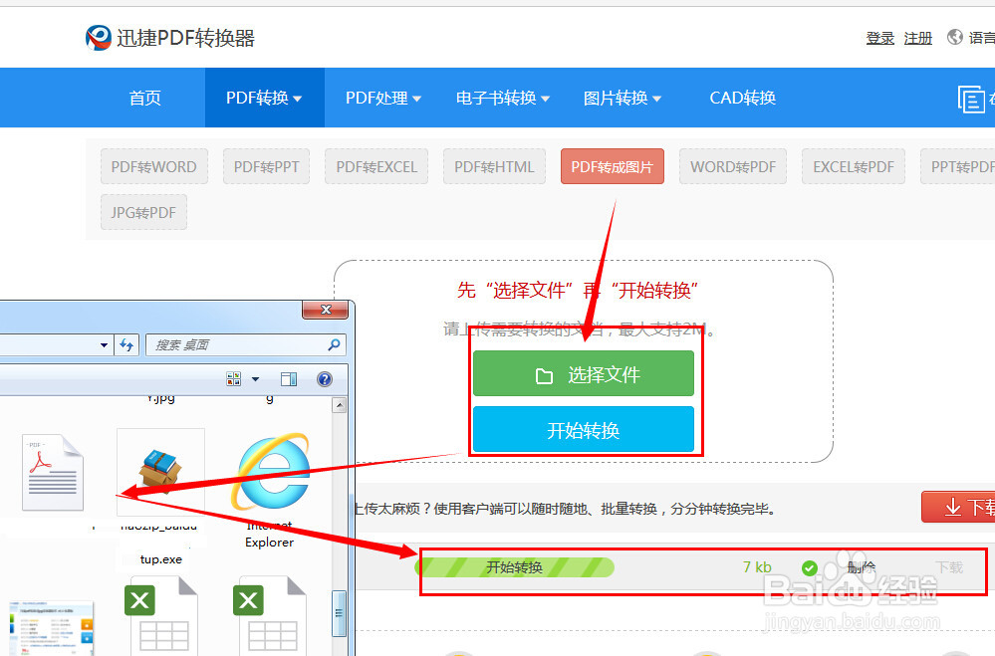Switch to the PDF转WORD tab
Image resolution: width=995 pixels, height=656 pixels.
(153, 166)
